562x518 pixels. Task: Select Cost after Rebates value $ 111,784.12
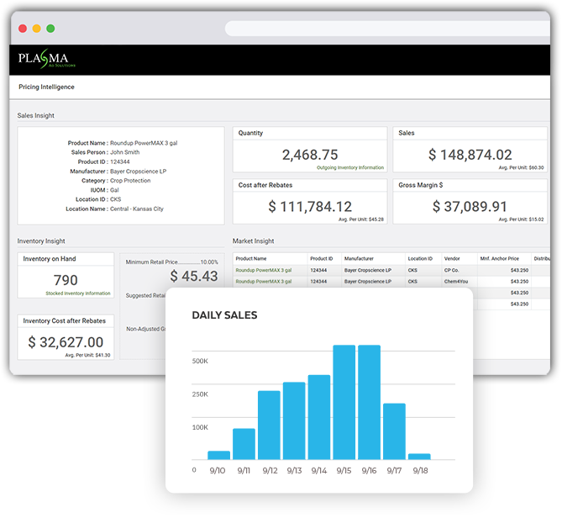point(310,207)
